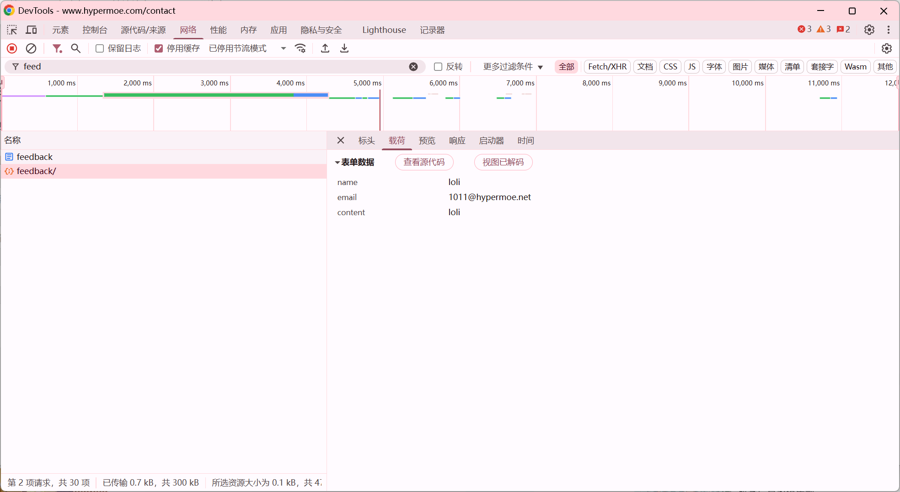Click the Name column header

pyautogui.click(x=164, y=140)
